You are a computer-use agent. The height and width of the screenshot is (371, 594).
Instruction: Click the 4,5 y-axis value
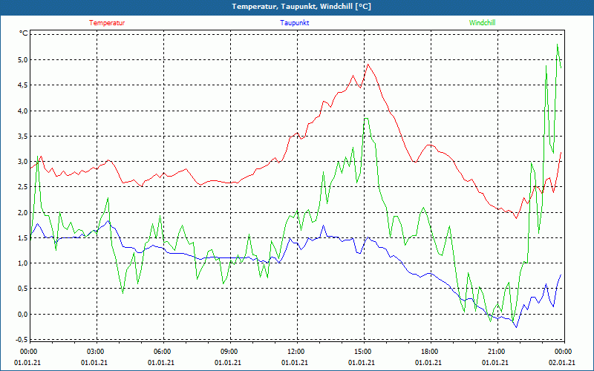(x=23, y=85)
